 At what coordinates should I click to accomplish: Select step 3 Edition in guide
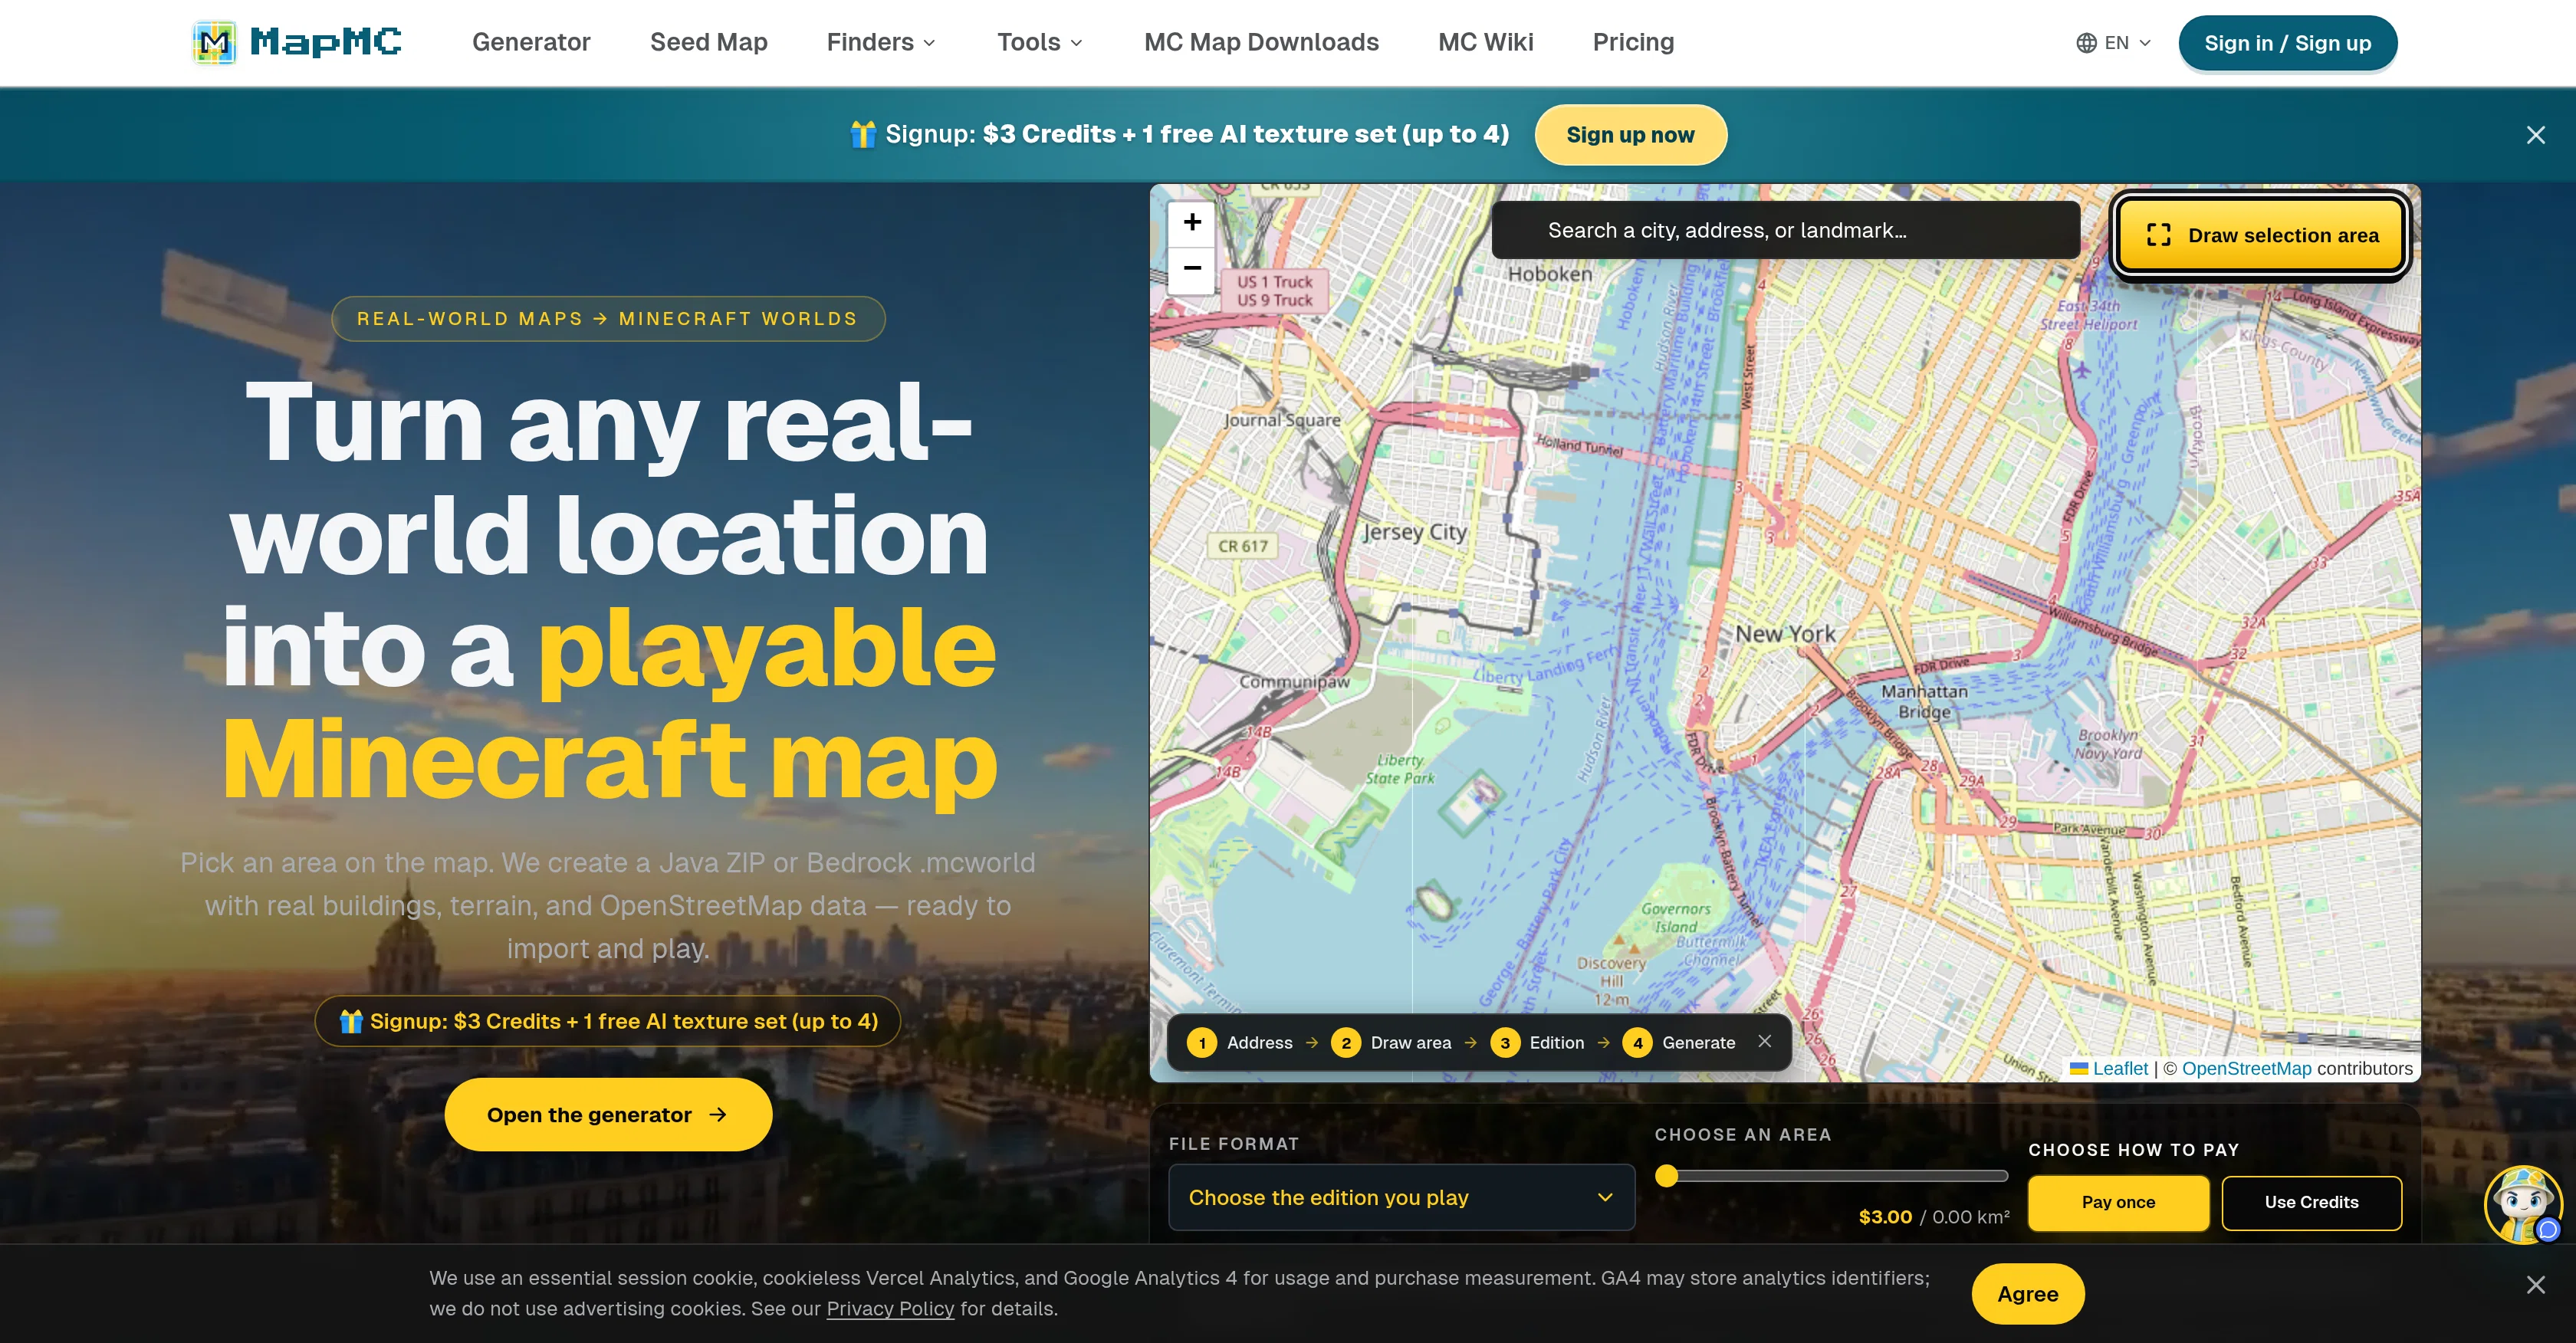(x=1538, y=1043)
